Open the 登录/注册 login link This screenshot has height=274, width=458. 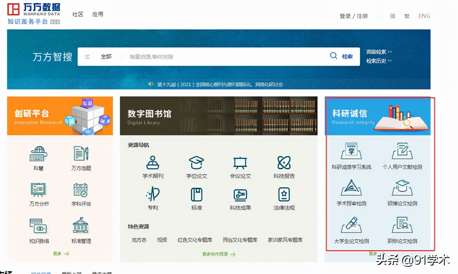click(354, 16)
